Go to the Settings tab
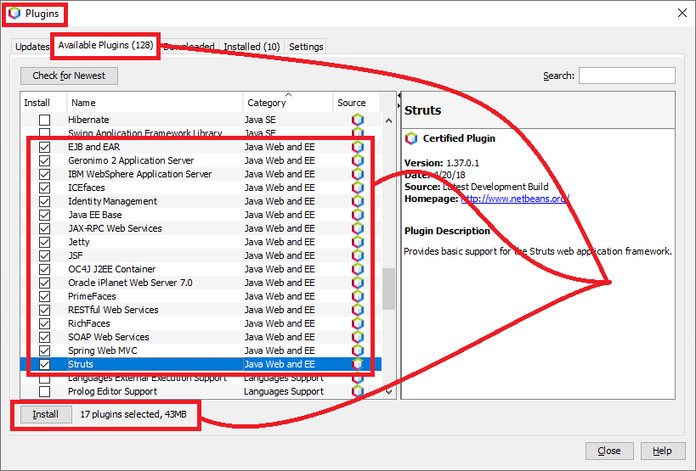 tap(306, 47)
